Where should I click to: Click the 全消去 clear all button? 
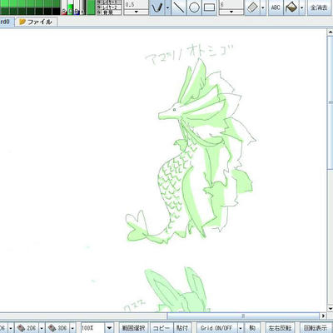click(319, 7)
